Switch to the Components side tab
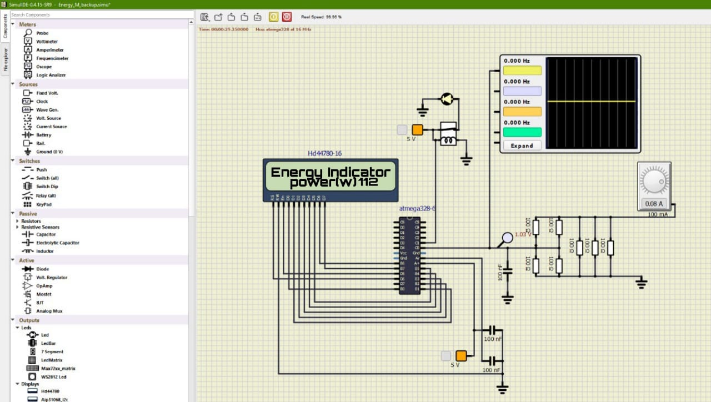Viewport: 711px width, 402px height. point(6,26)
